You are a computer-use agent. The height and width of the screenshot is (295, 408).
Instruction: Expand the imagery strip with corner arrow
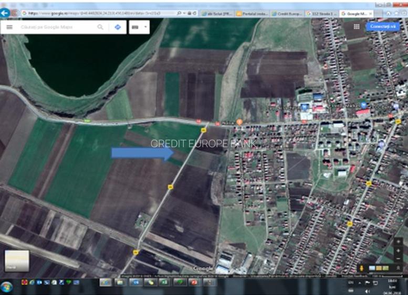(398, 268)
